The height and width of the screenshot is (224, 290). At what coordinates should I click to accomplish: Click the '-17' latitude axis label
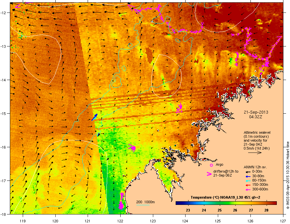(x=4, y=181)
